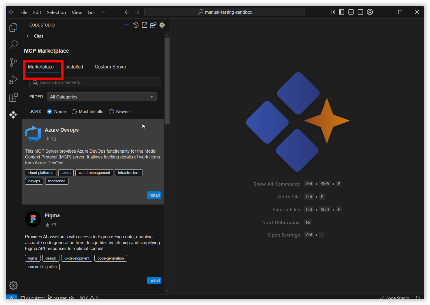The image size is (430, 305).
Task: Click the Azure Devops title
Action: point(62,130)
